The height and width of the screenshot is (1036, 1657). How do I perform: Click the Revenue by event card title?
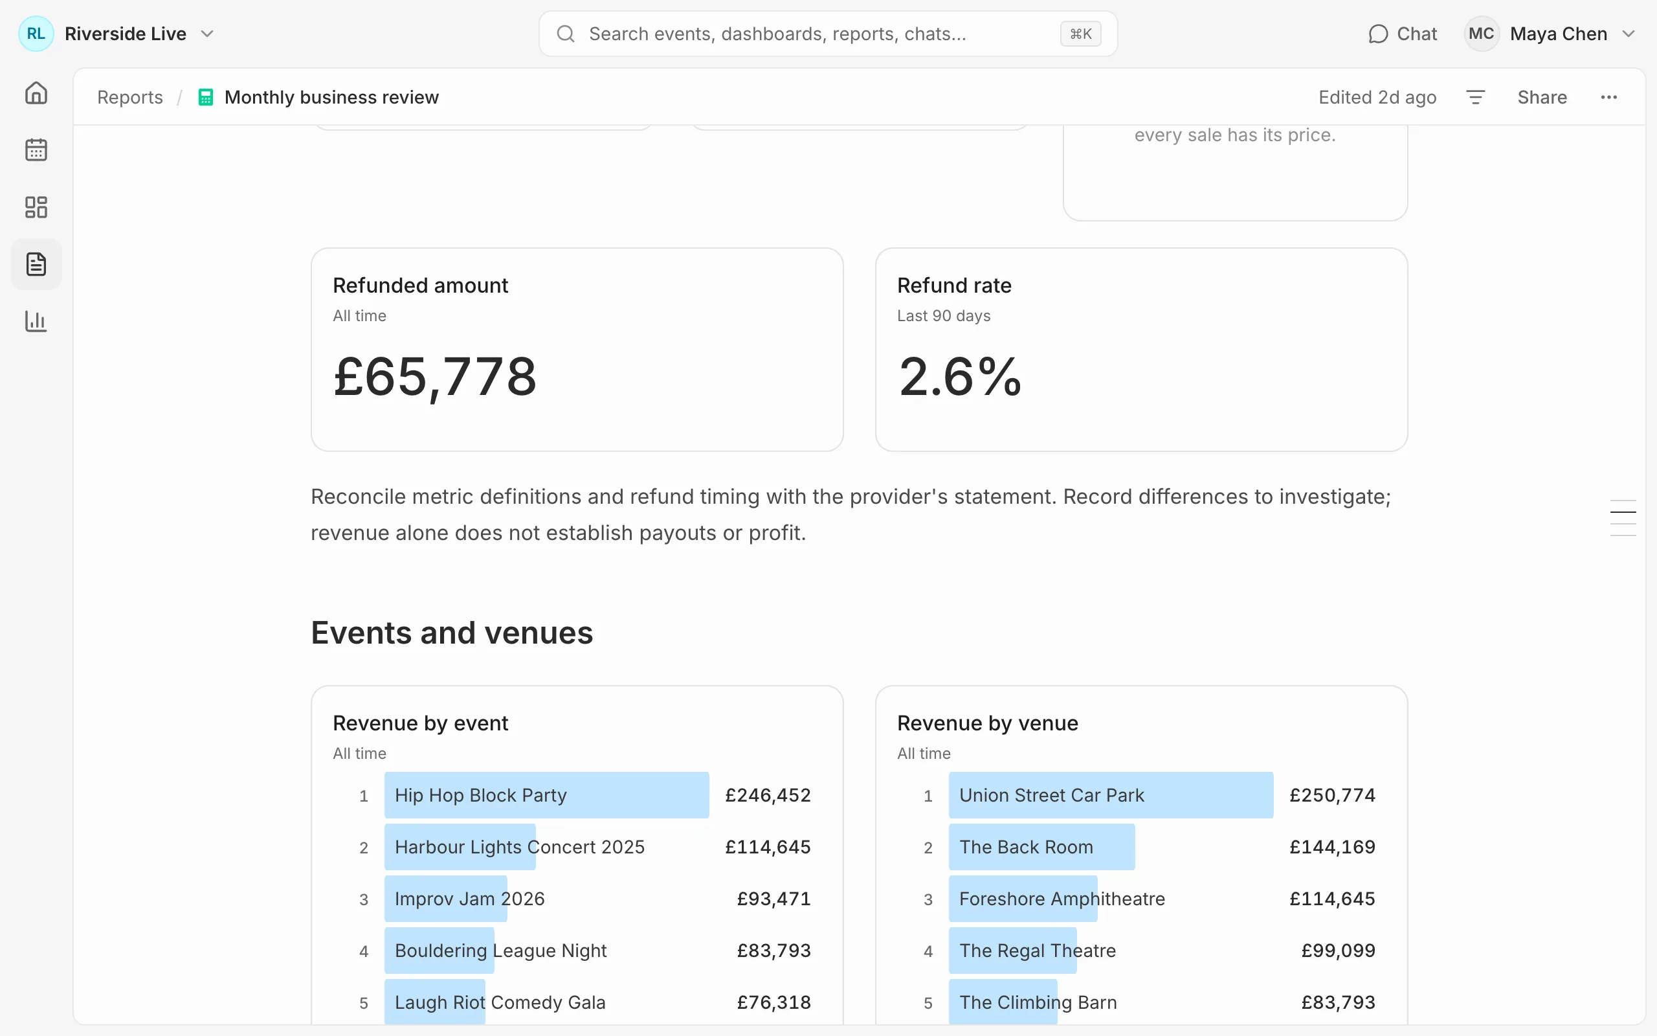(421, 723)
